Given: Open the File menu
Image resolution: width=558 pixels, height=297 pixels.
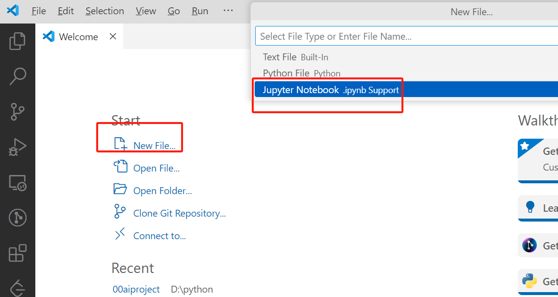Looking at the screenshot, I should point(38,11).
